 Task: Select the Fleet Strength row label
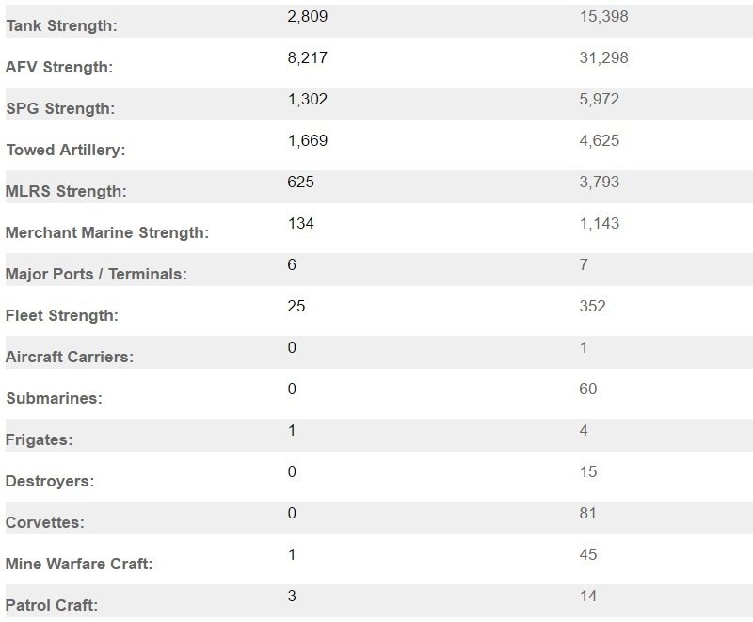click(62, 316)
